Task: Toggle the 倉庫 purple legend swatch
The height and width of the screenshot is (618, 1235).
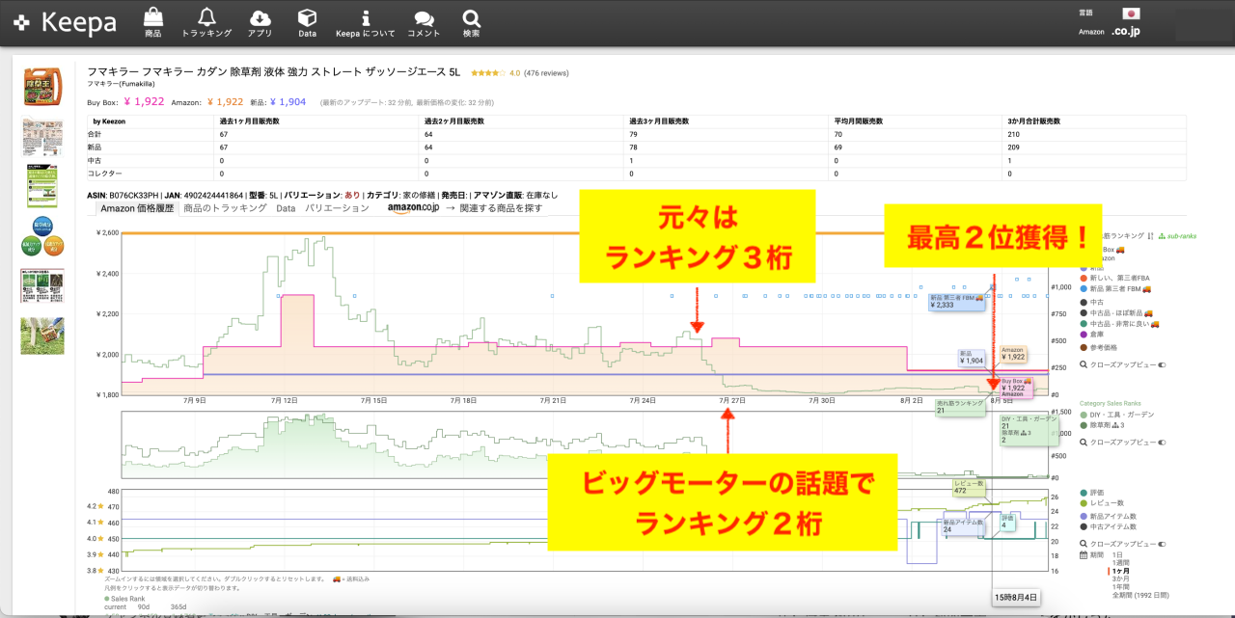Action: click(x=1084, y=335)
